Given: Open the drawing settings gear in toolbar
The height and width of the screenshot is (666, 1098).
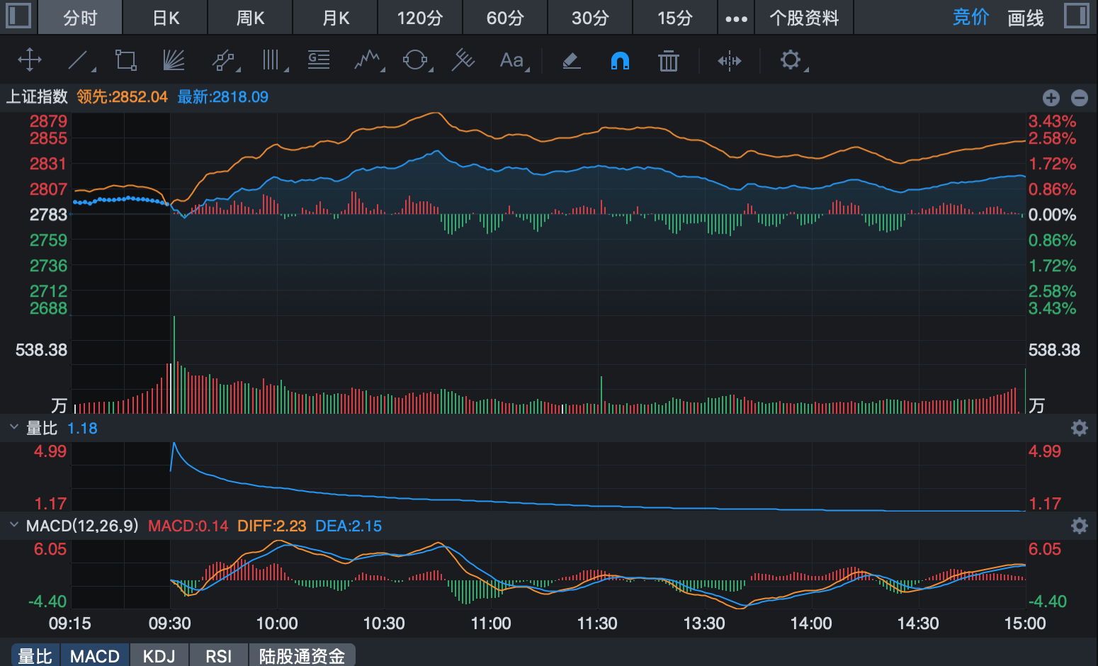Looking at the screenshot, I should [x=791, y=60].
